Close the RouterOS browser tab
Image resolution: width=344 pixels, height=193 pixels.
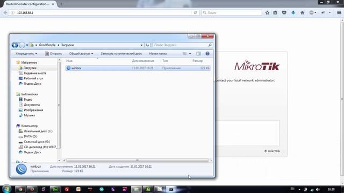pyautogui.click(x=53, y=4)
